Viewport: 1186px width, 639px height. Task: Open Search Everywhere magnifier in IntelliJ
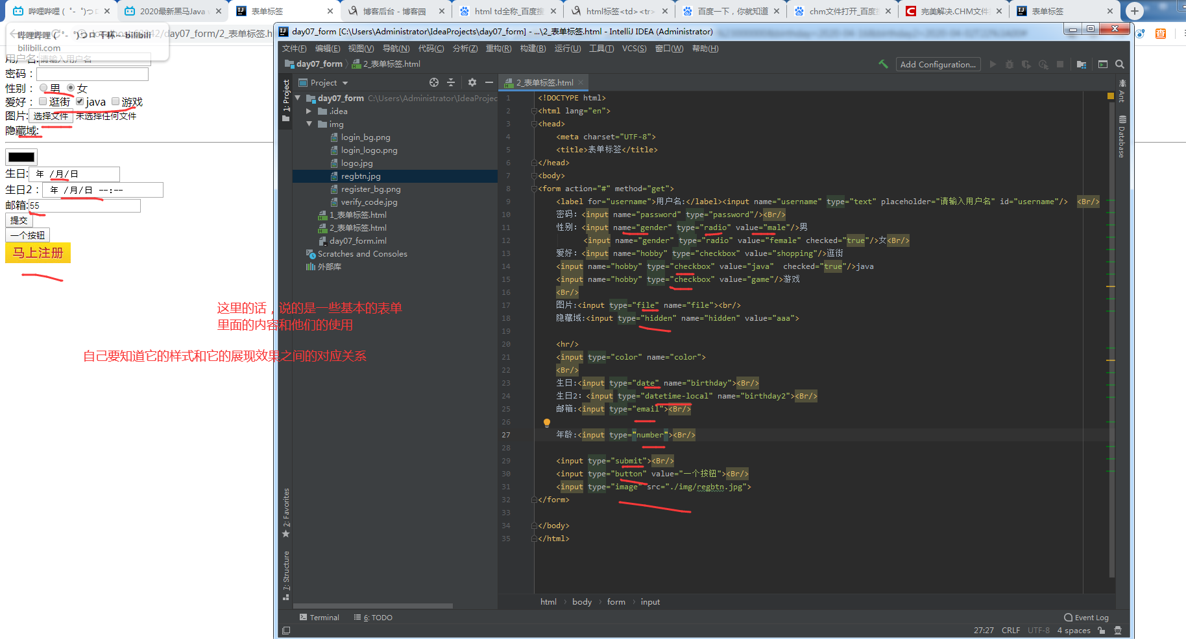point(1120,64)
